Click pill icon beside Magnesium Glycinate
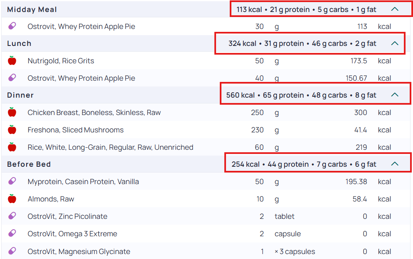 tap(12, 251)
